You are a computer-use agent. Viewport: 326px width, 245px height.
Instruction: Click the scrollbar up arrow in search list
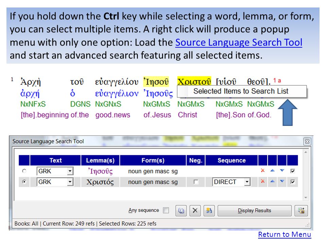point(306,152)
